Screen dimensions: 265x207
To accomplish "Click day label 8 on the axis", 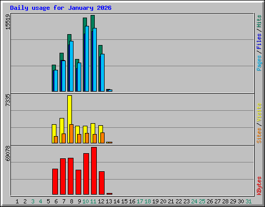I will [x=71, y=201].
